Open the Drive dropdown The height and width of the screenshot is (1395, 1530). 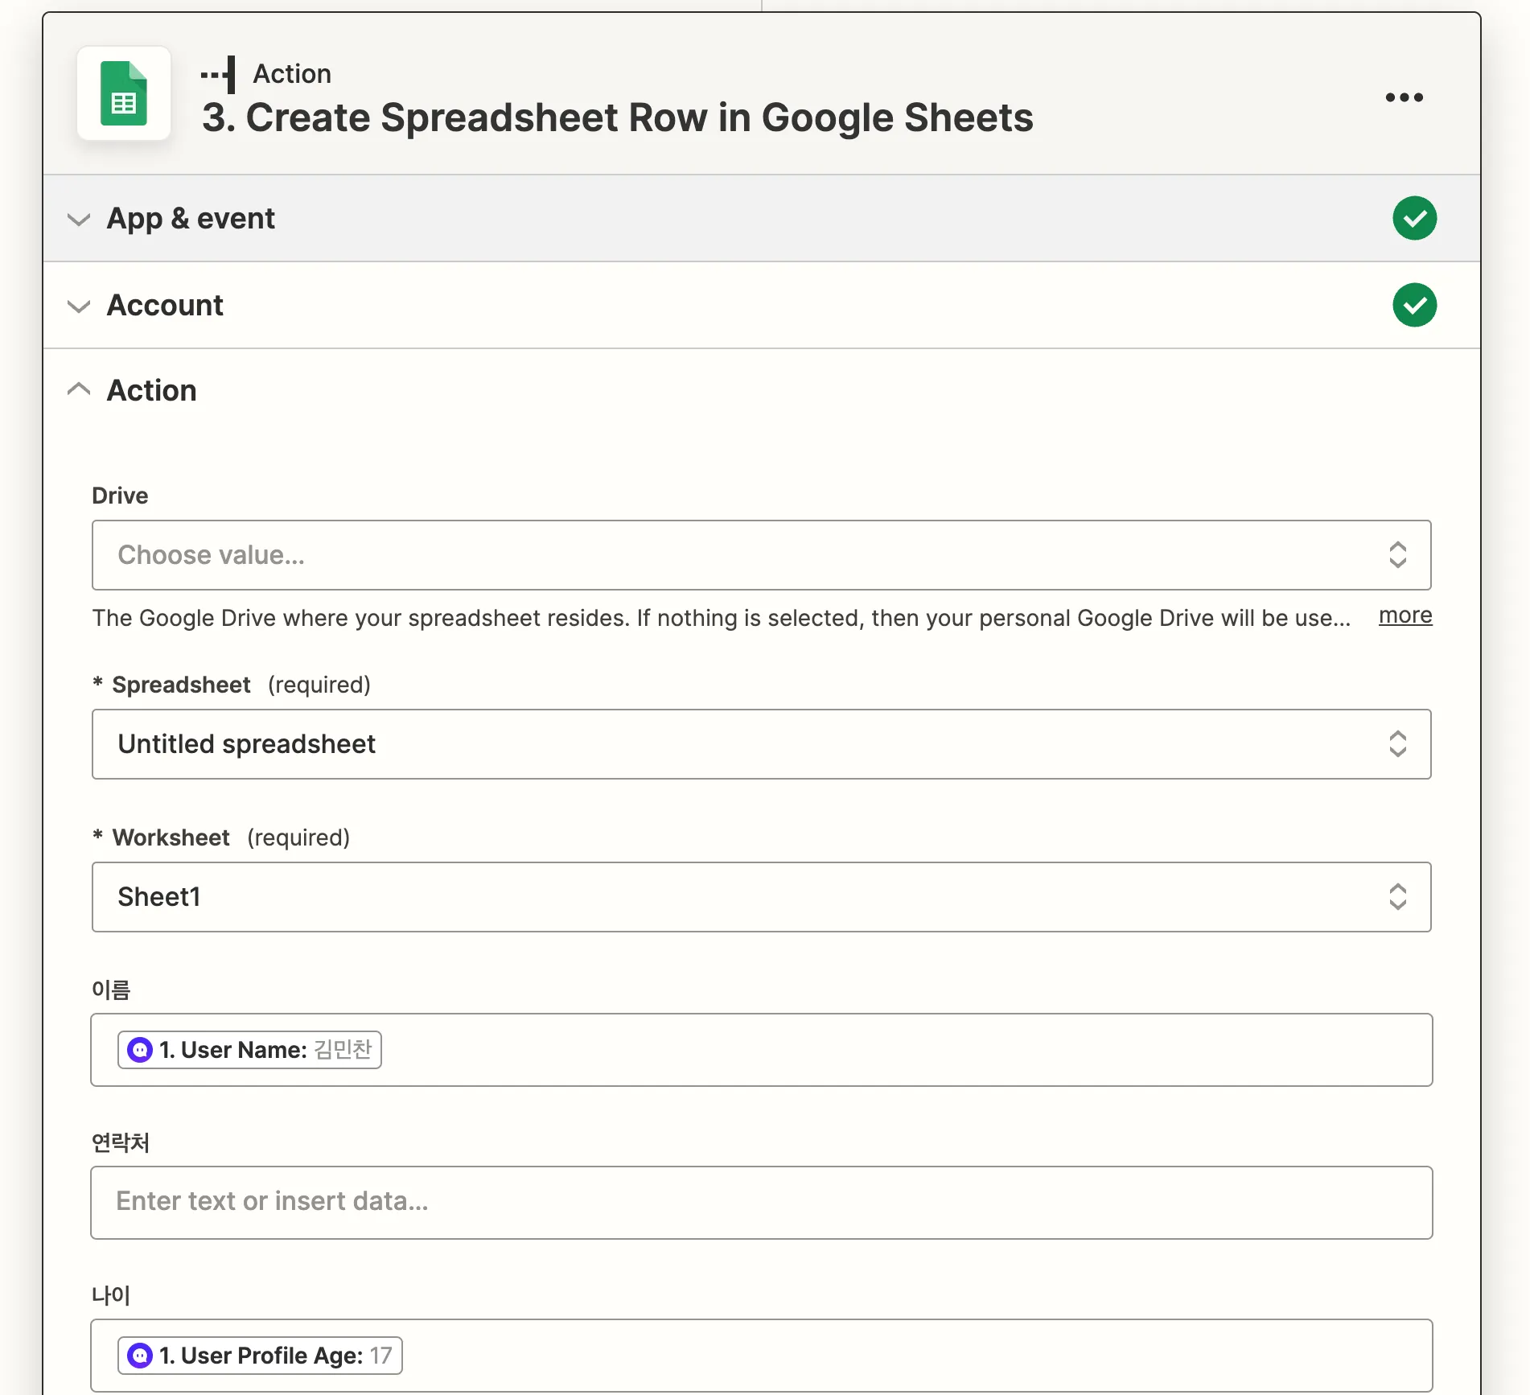tap(761, 555)
